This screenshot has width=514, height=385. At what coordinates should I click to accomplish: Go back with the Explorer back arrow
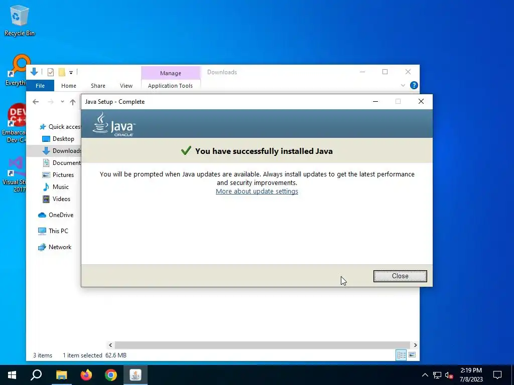coord(36,102)
